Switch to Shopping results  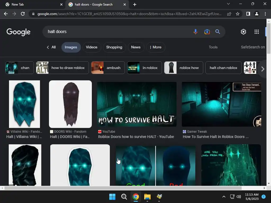[114, 47]
